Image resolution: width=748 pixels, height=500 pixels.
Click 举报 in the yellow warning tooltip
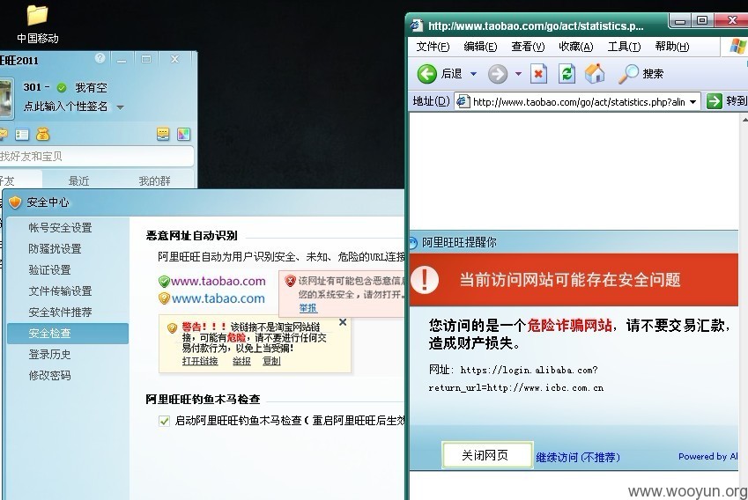[241, 361]
